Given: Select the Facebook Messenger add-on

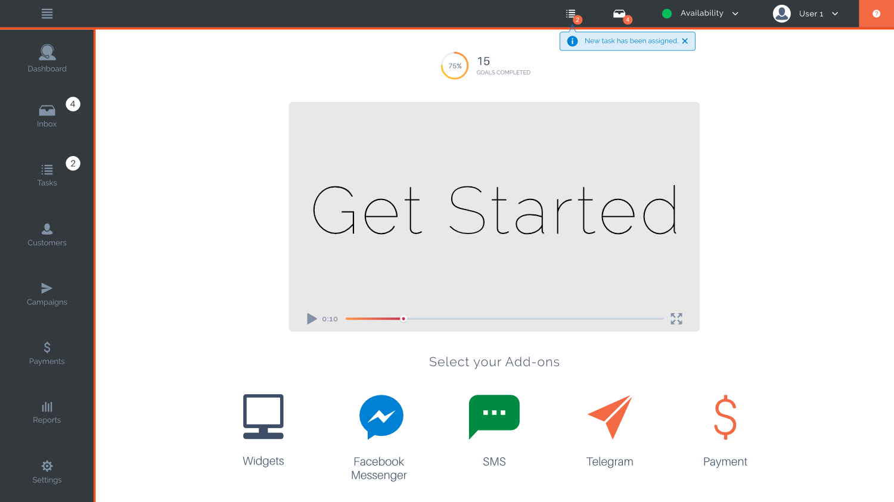Looking at the screenshot, I should (381, 417).
